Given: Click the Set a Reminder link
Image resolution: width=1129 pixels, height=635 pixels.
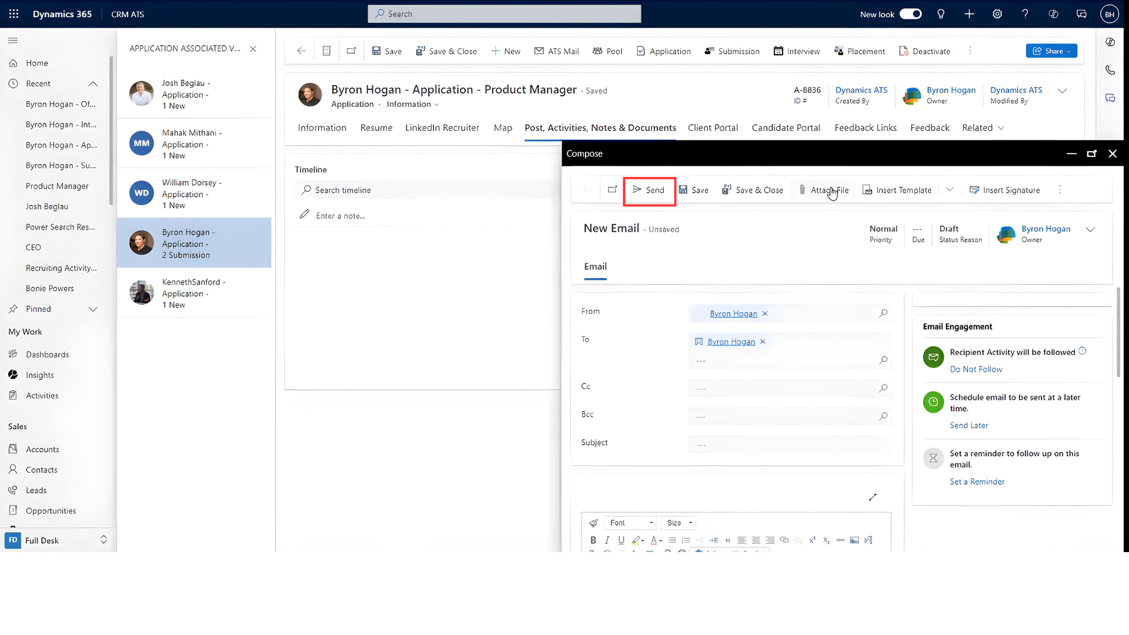Looking at the screenshot, I should [977, 482].
